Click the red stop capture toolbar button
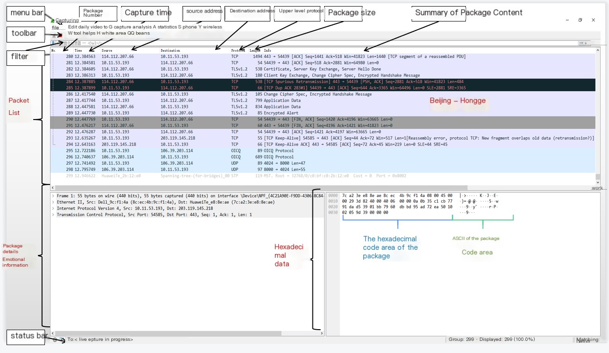 pos(60,35)
